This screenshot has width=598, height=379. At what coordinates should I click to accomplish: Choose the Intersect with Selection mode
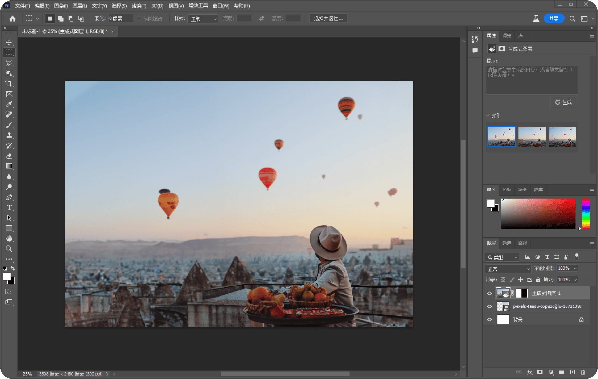point(81,19)
